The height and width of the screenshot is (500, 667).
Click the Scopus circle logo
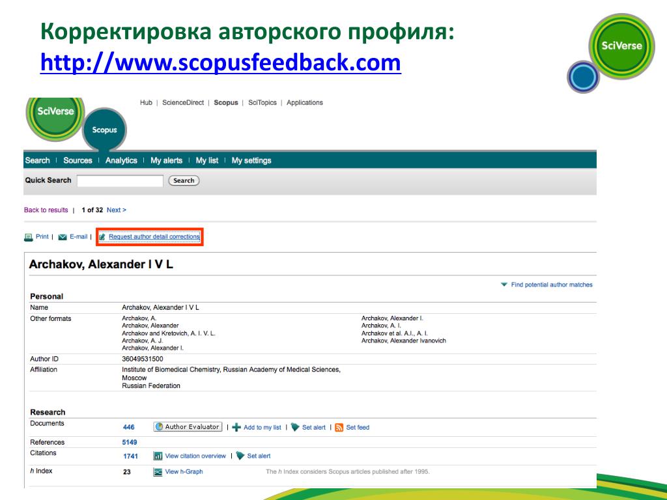104,130
